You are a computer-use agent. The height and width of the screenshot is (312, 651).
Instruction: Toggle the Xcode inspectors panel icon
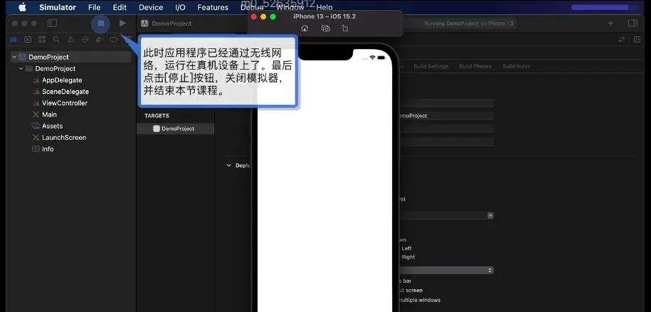pos(633,23)
